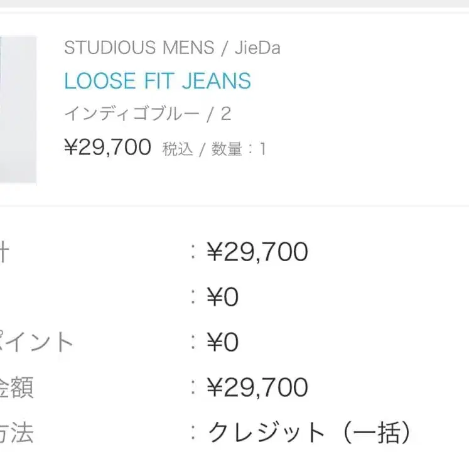469x469 pixels.
Task: Open the LOOSE FIT JEANS product link
Action: (x=158, y=81)
